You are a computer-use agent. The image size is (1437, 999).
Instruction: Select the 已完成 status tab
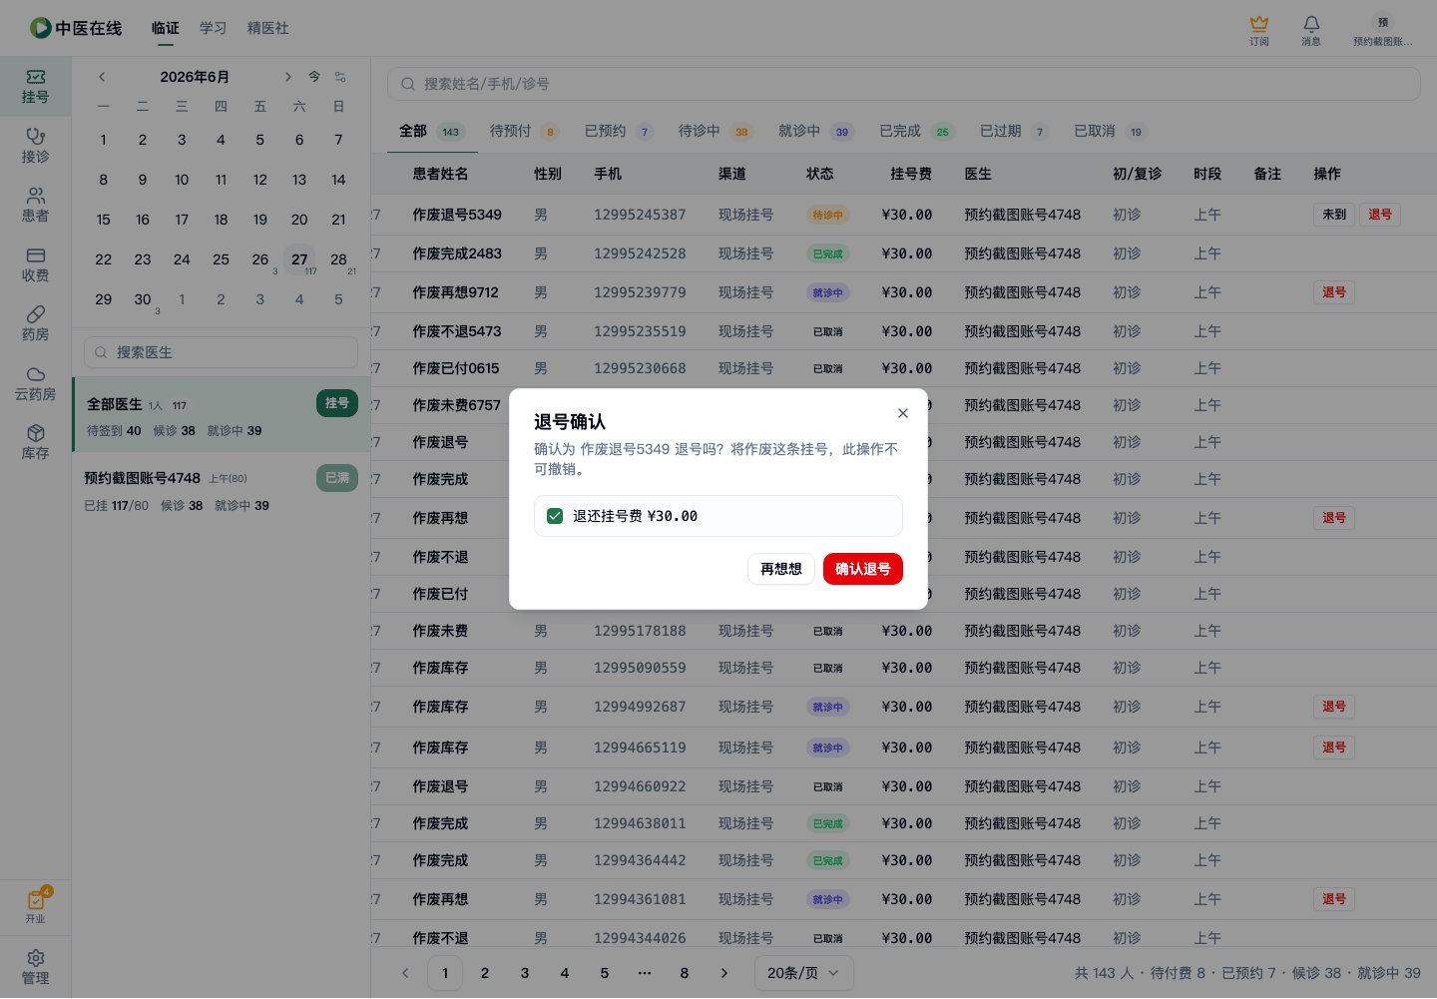click(x=917, y=131)
